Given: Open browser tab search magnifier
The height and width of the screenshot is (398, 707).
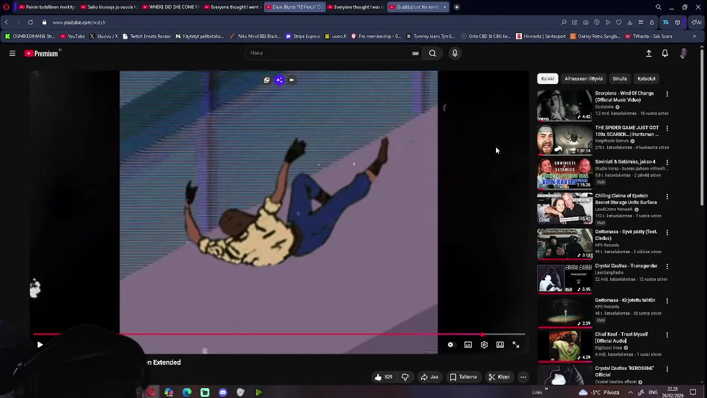Looking at the screenshot, I should point(658,7).
